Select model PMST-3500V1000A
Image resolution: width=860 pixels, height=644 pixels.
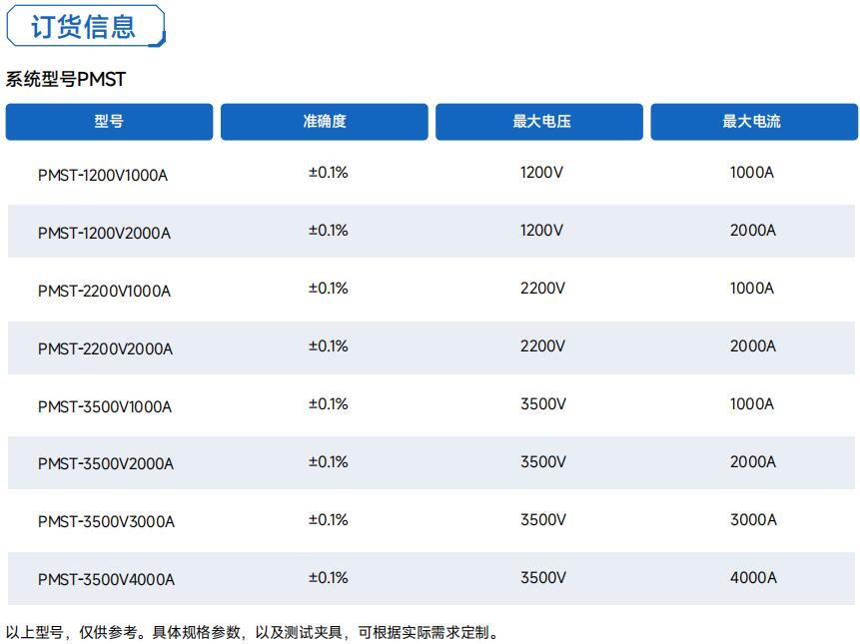tap(105, 407)
